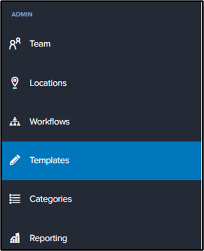Click the Locations map pin icon
Screen dimensions: 204x251
coord(15,83)
